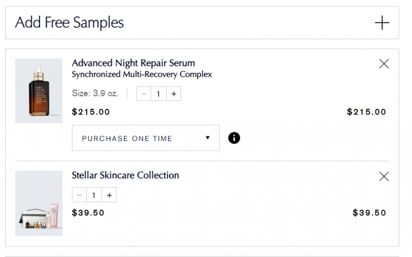The image size is (412, 257).
Task: Click the info icon beside purchase options
Action: pos(234,138)
